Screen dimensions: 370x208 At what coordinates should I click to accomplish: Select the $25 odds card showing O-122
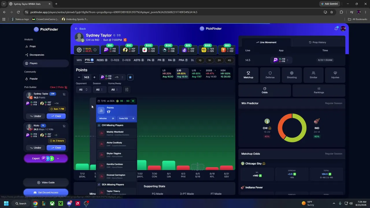coord(188,50)
